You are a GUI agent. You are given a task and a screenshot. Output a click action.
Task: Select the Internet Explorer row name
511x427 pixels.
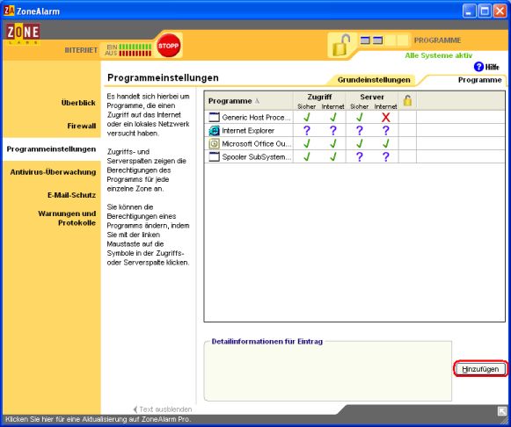click(x=248, y=131)
